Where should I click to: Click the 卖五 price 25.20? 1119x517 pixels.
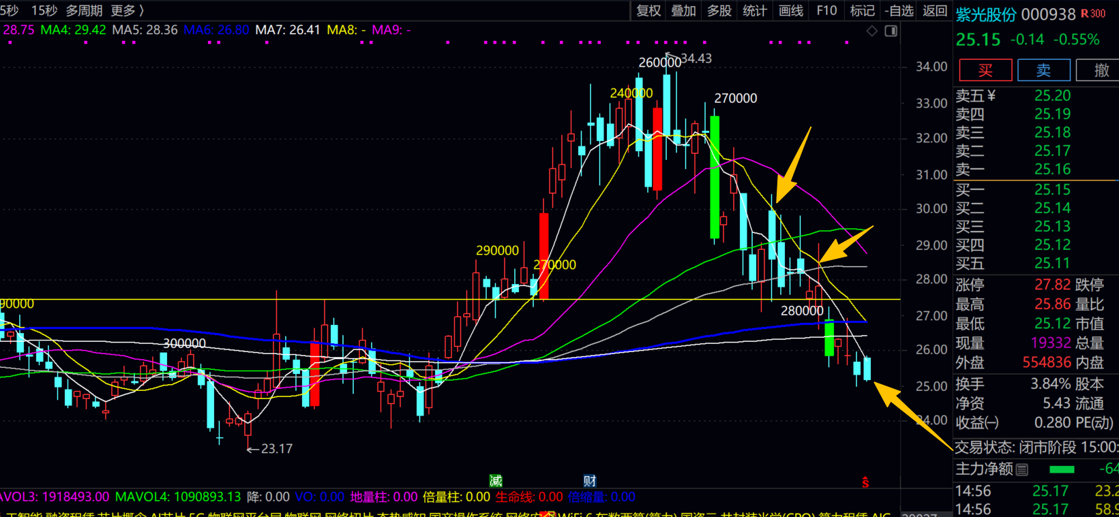coord(1052,95)
